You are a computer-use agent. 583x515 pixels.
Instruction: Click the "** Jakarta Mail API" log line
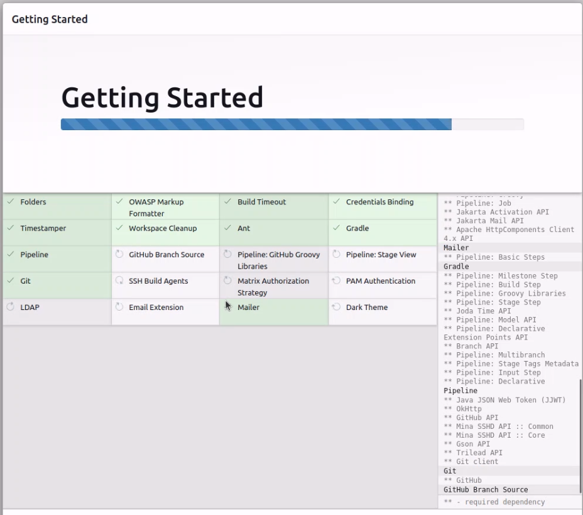click(483, 221)
